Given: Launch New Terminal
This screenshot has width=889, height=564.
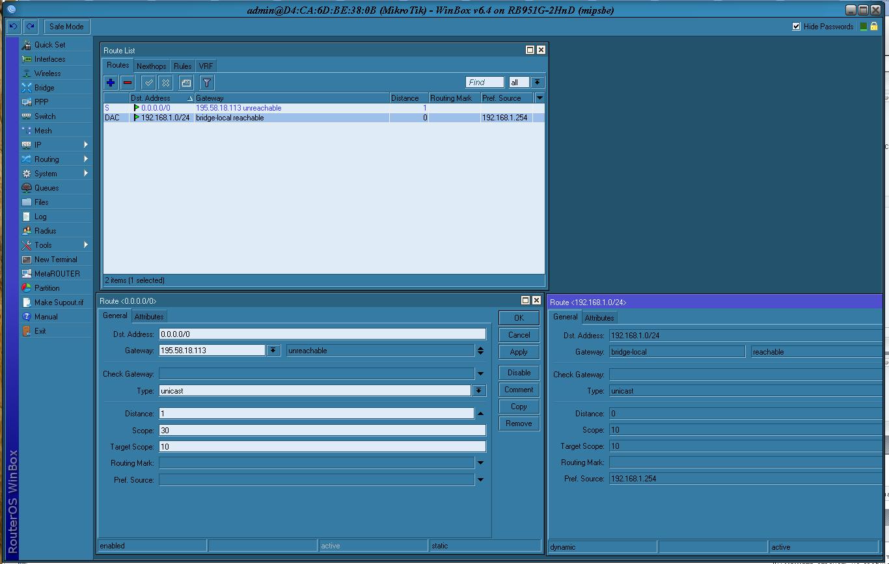Looking at the screenshot, I should tap(55, 260).
